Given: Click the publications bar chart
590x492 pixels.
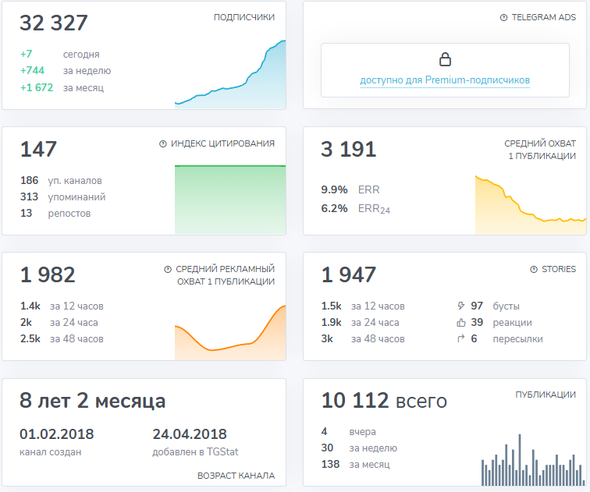Looking at the screenshot, I should [531, 460].
